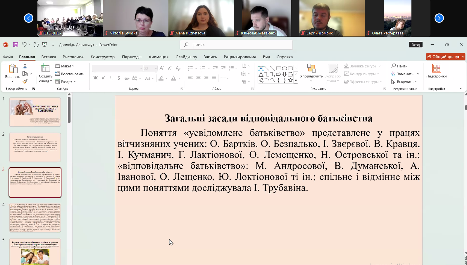This screenshot has height=265, width=467.
Task: Toggle bold (Ж) formatting
Action: [x=95, y=78]
